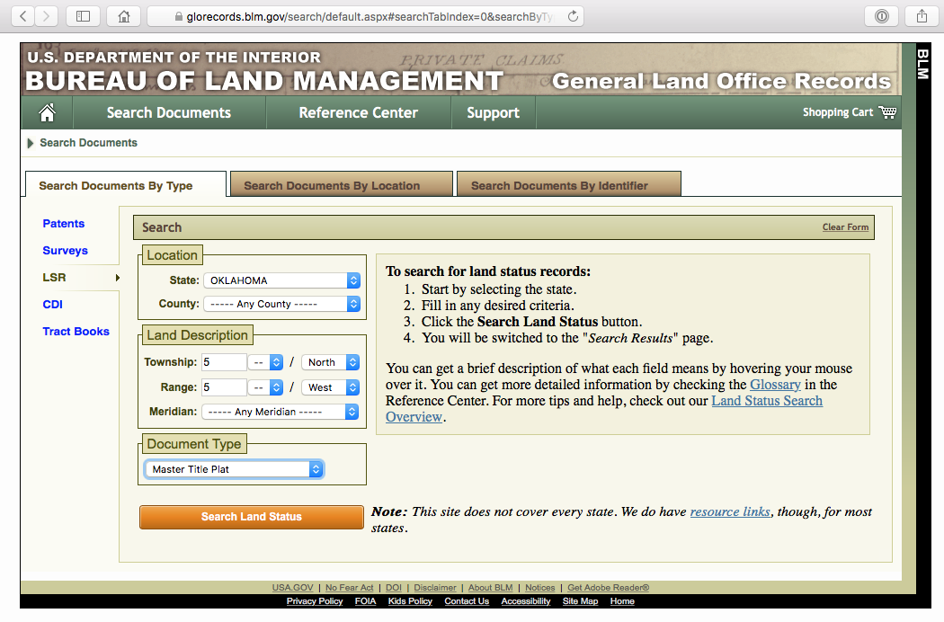Go back using Safari back arrow
This screenshot has height=622, width=944.
click(22, 16)
